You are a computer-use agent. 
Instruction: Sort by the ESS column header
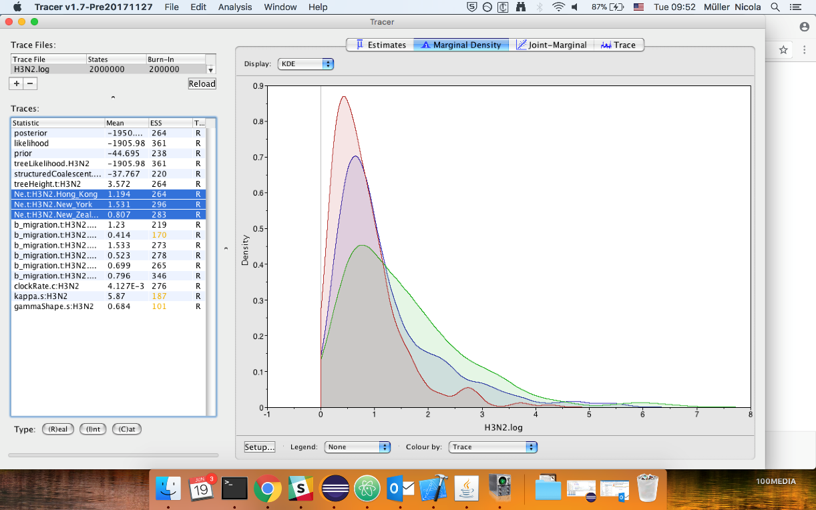tap(170, 123)
